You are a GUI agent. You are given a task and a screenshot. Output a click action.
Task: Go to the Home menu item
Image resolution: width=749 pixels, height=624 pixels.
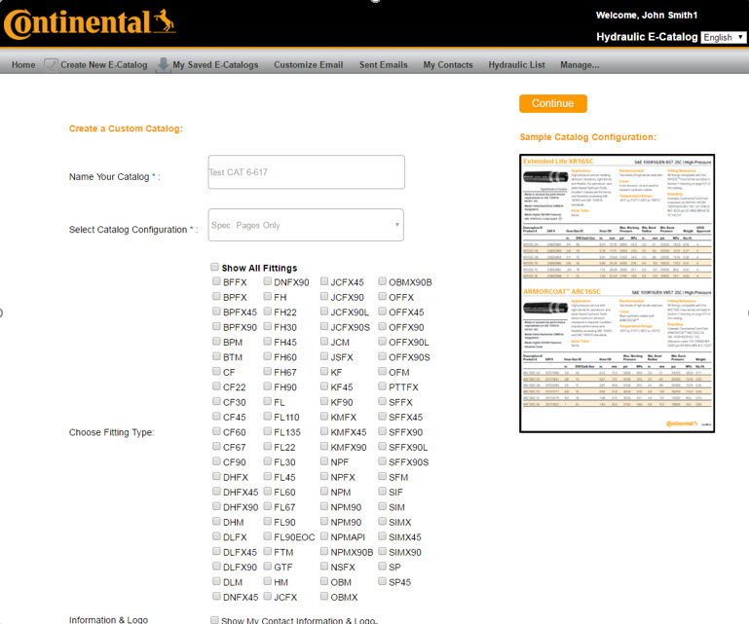click(x=23, y=65)
